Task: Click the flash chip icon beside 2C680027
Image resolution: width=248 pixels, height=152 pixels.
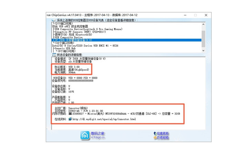Action: 70,113
